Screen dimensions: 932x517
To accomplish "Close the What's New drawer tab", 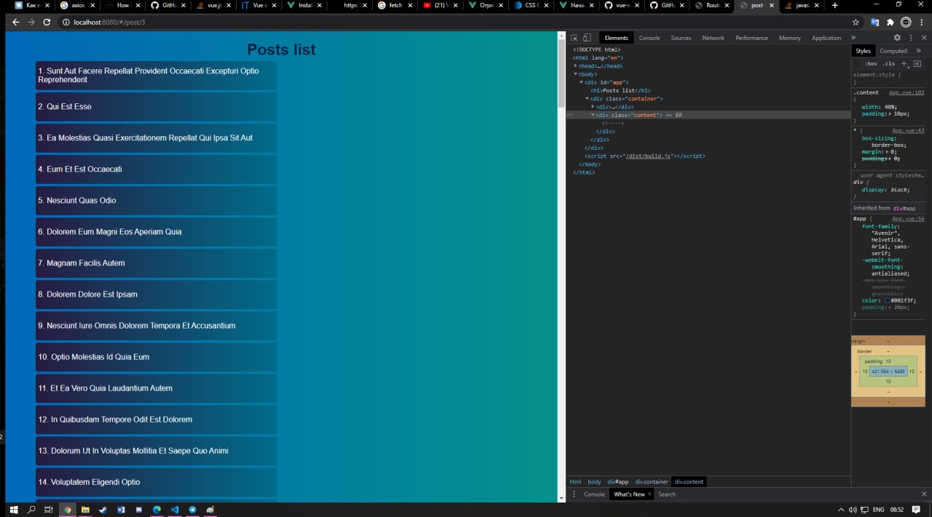I will [x=649, y=494].
